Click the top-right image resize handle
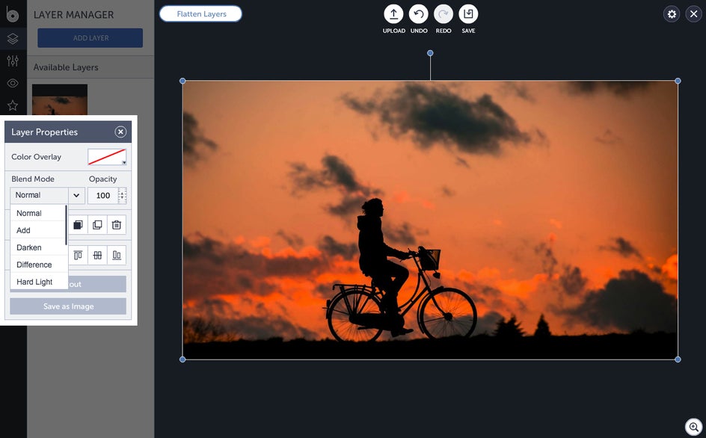The height and width of the screenshot is (438, 706). point(678,81)
